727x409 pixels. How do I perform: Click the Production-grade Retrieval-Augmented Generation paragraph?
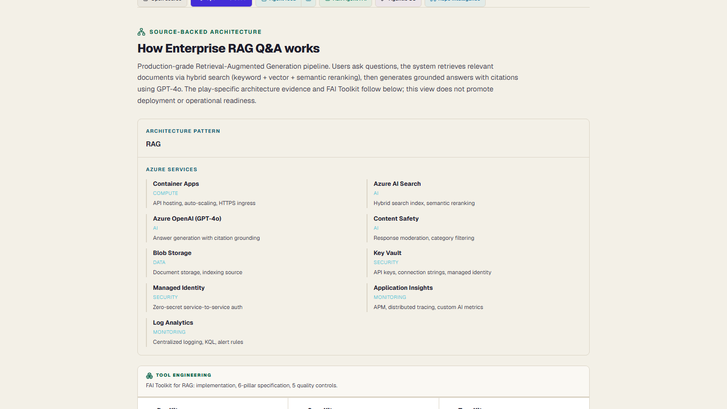tap(328, 83)
